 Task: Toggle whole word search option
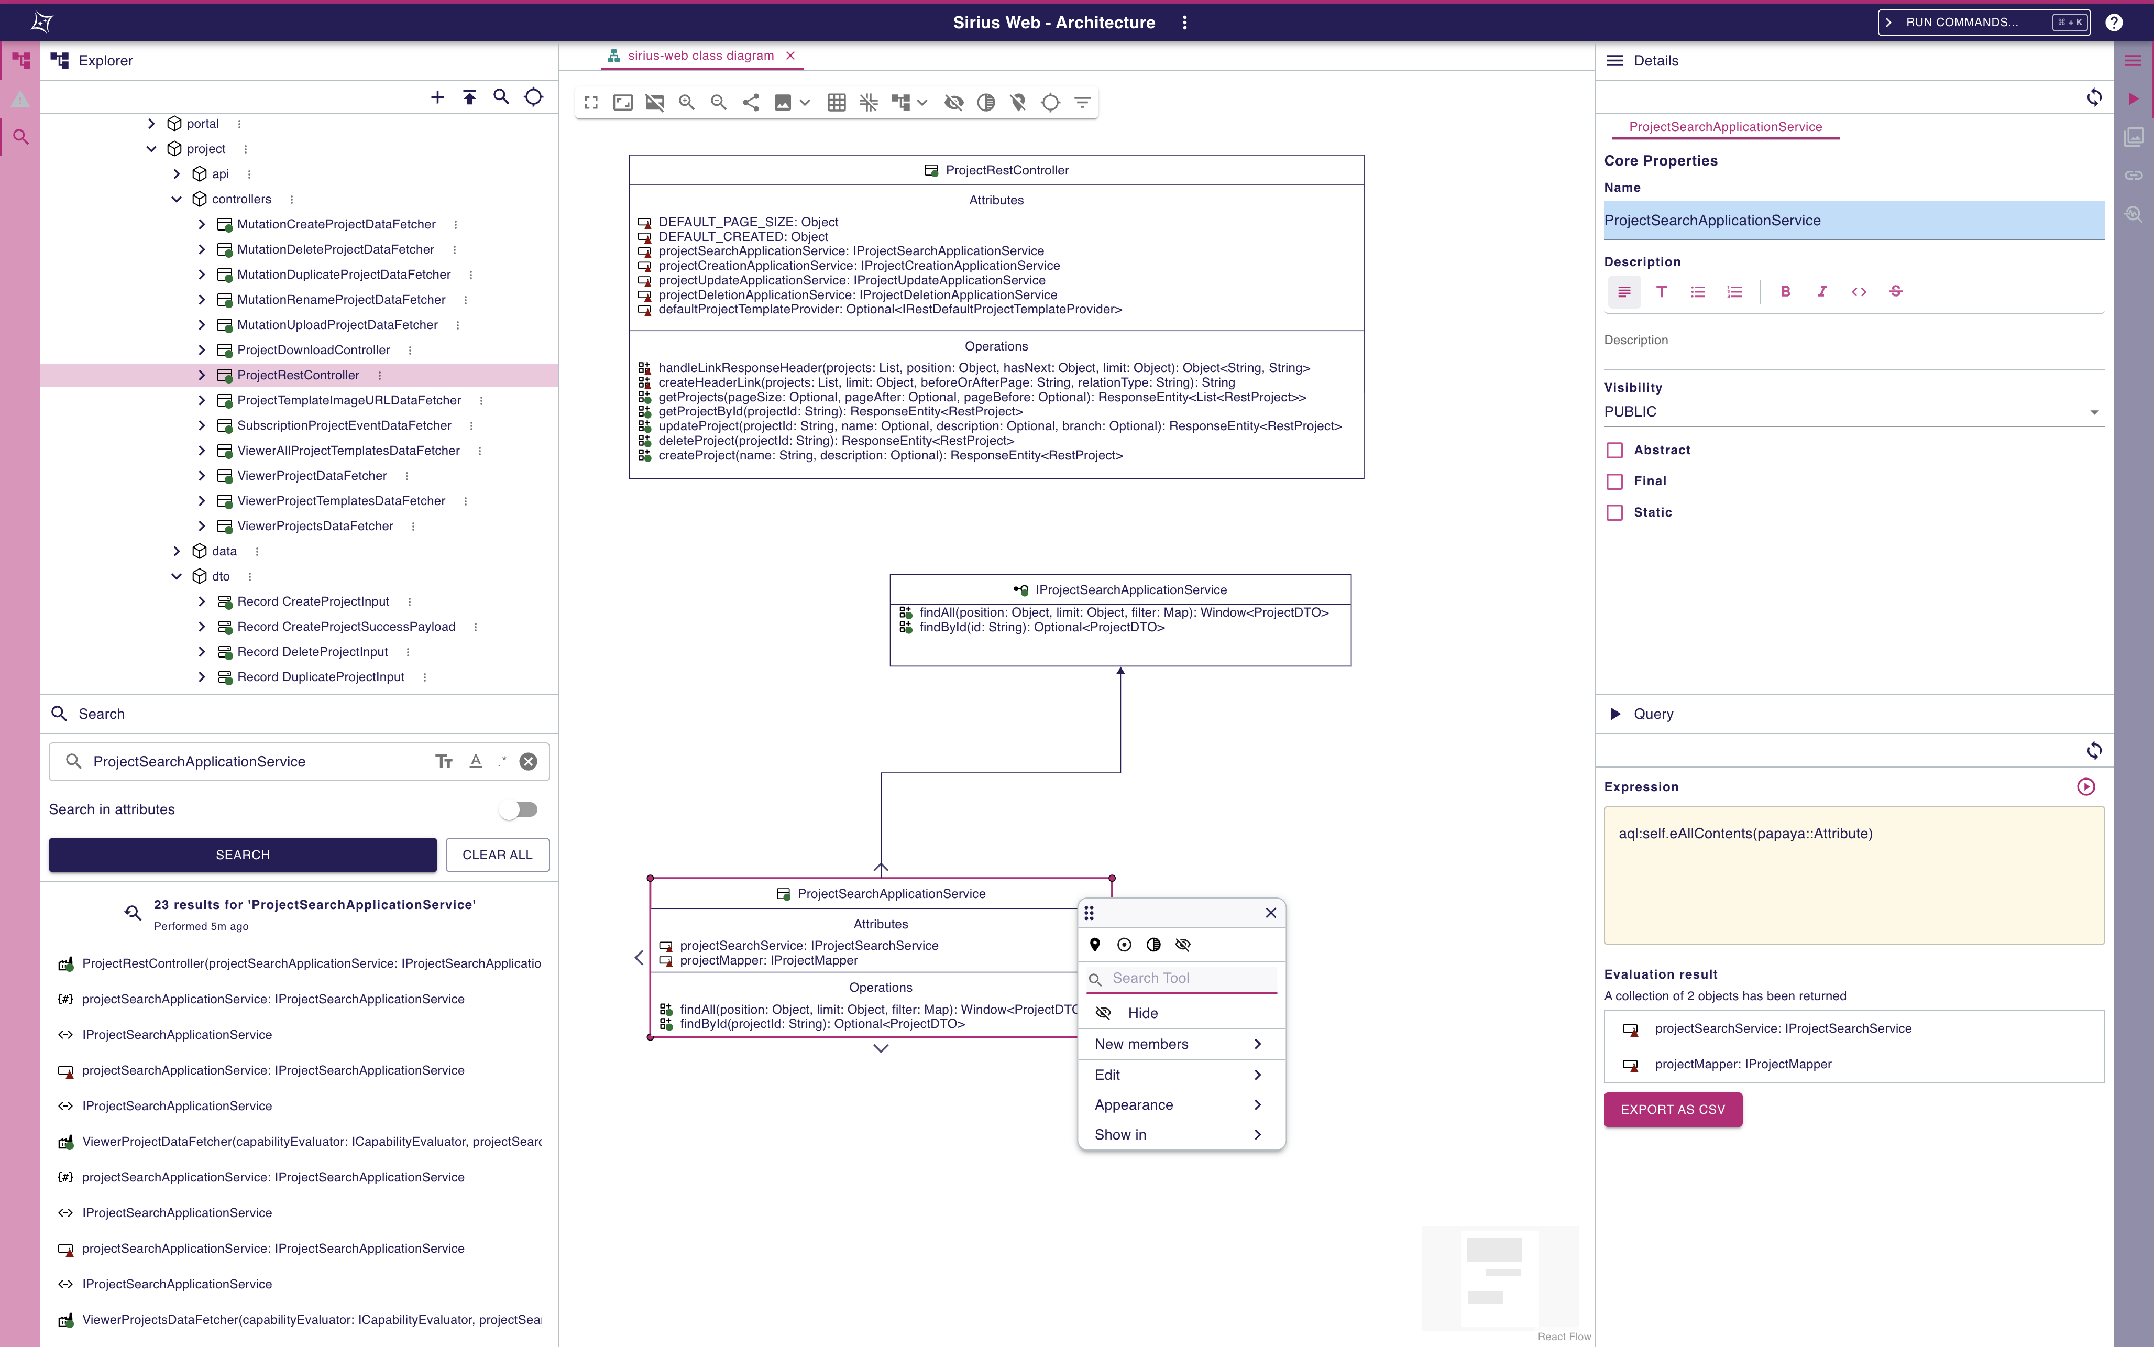click(x=476, y=761)
